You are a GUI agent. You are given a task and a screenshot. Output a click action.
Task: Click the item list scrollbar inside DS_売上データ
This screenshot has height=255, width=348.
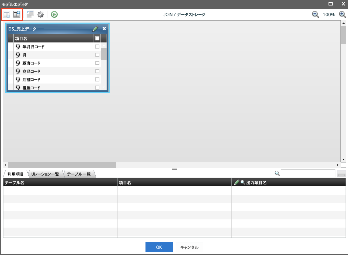104,54
